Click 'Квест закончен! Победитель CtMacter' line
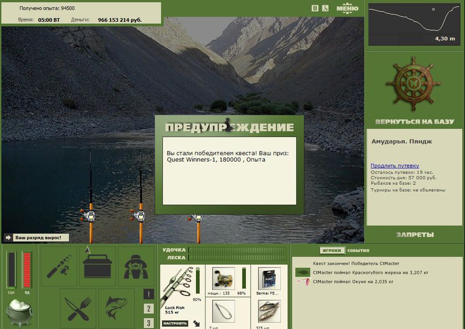The width and height of the screenshot is (465, 329). [x=356, y=263]
